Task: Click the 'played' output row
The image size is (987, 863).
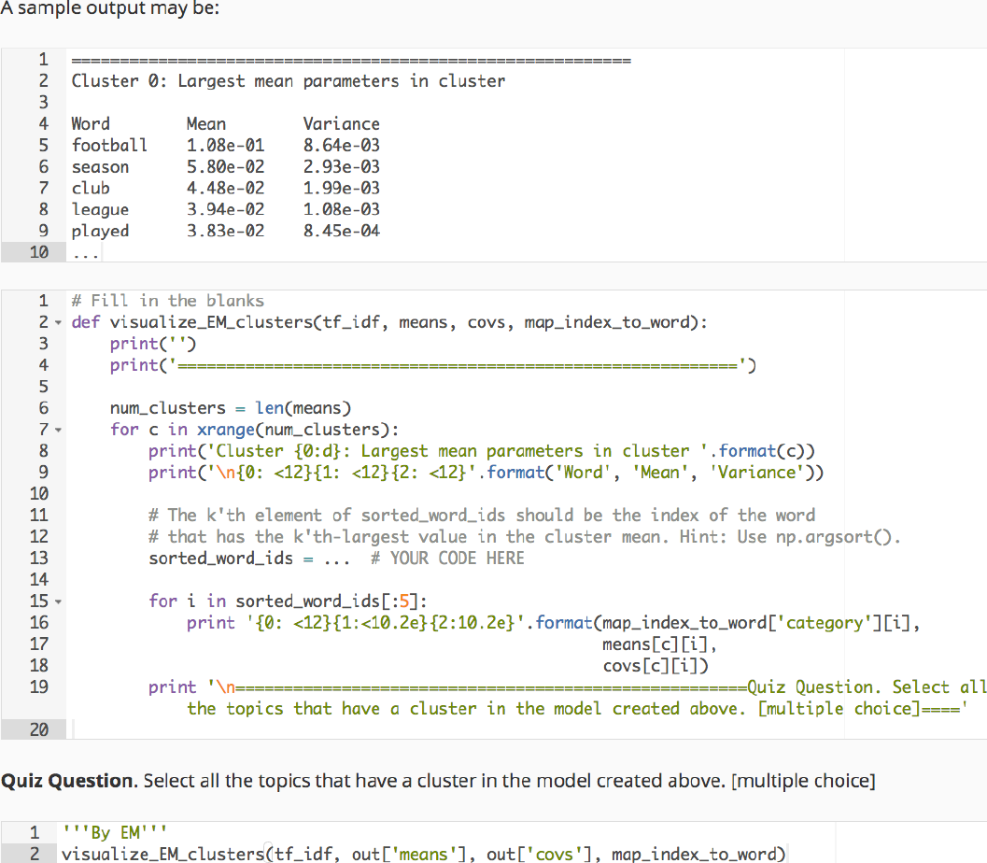Action: (x=225, y=231)
